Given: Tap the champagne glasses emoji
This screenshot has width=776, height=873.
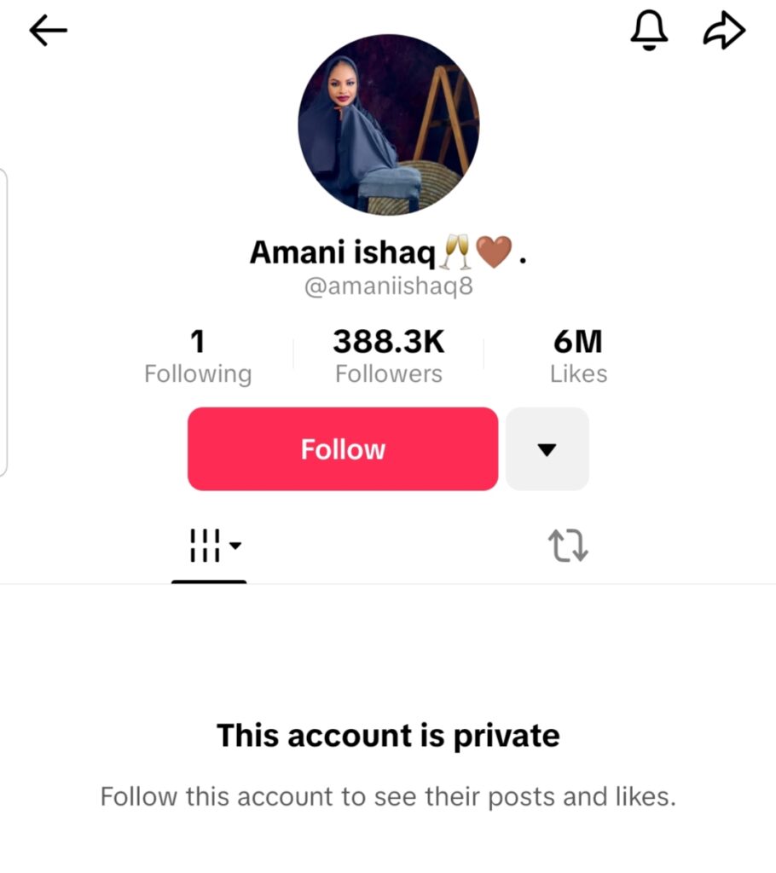Looking at the screenshot, I should [x=455, y=252].
